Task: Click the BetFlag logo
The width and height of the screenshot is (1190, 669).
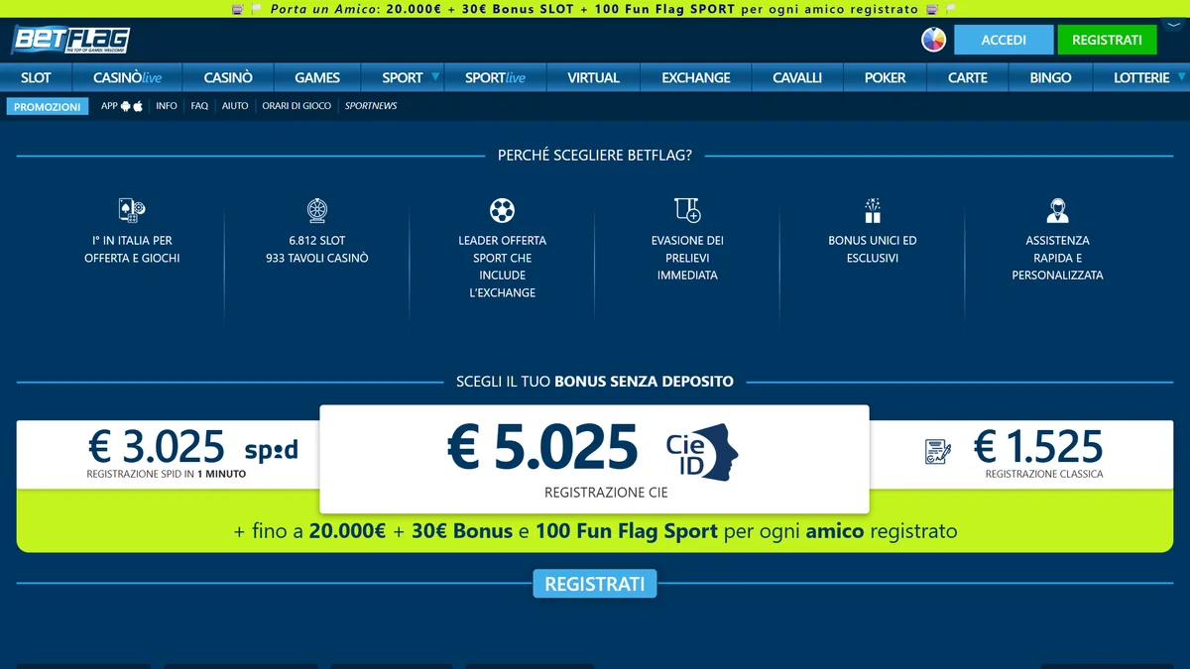Action: coord(70,40)
